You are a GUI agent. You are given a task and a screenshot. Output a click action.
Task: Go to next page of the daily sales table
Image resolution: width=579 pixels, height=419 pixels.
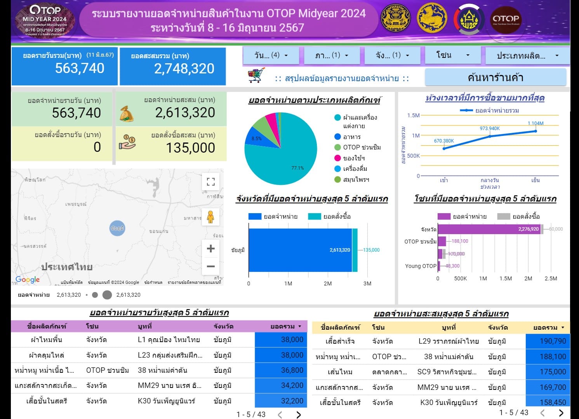pos(298,415)
